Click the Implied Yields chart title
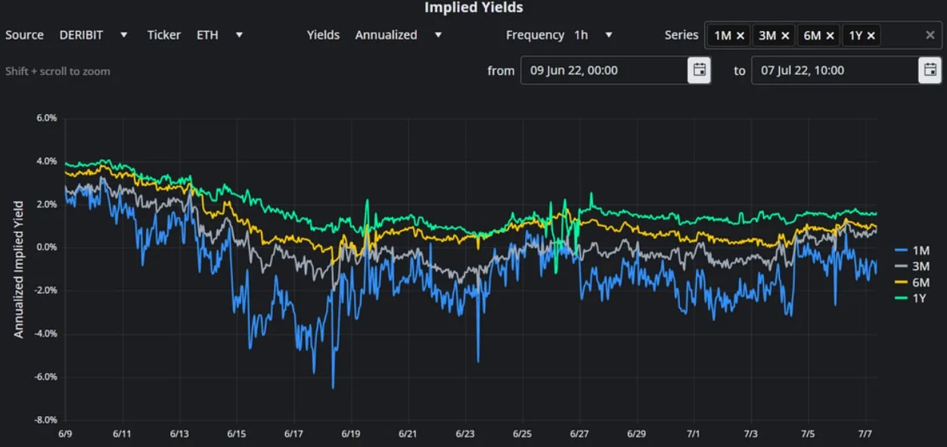 coord(473,8)
